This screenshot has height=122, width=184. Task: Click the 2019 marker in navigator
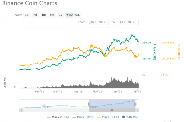pos(93,107)
